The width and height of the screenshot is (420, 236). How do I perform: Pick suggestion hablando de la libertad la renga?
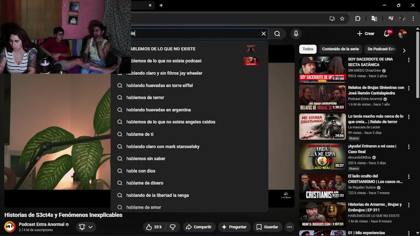189,195
